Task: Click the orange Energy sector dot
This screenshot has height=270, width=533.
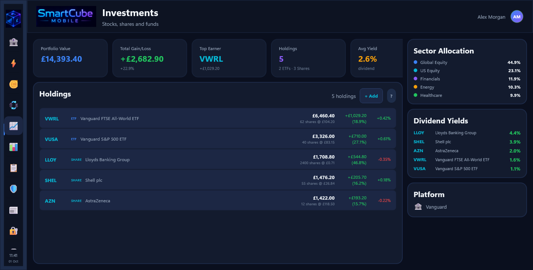Action: tap(415, 87)
